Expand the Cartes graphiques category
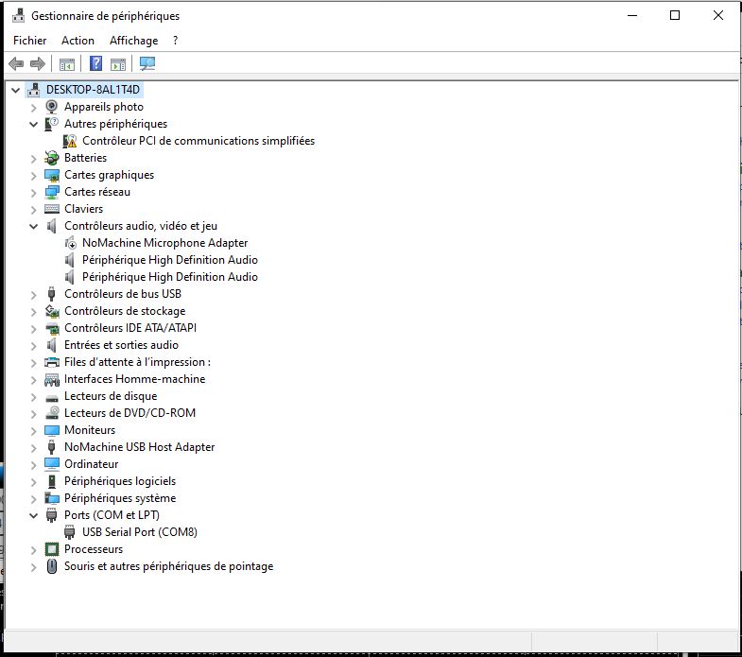This screenshot has height=657, width=742. [34, 176]
